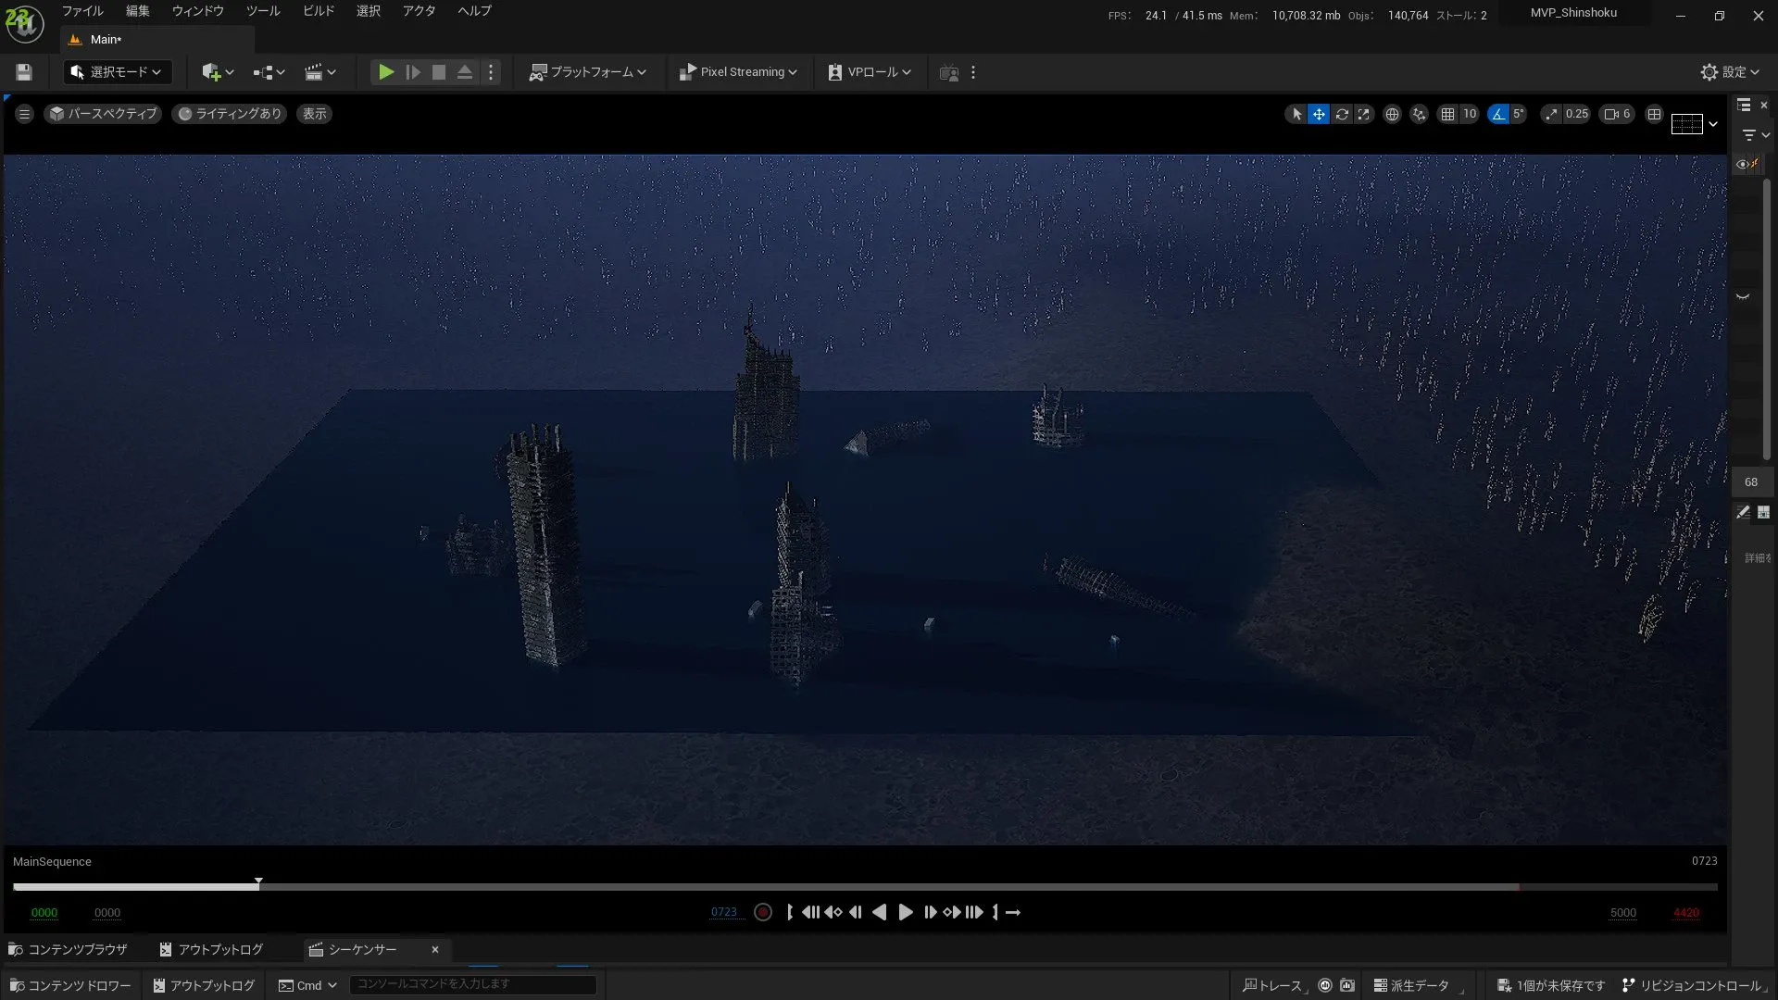
Task: Select the rotate transform tool
Action: 1341,114
